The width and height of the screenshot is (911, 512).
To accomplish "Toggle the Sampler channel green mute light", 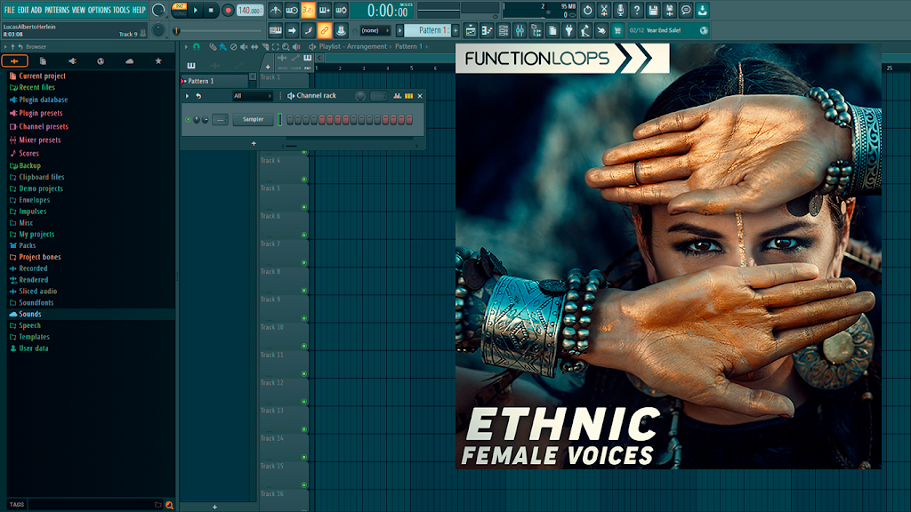I will click(x=189, y=120).
